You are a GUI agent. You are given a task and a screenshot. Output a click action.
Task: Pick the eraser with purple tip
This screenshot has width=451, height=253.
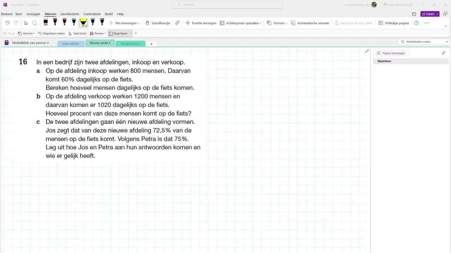(46, 23)
